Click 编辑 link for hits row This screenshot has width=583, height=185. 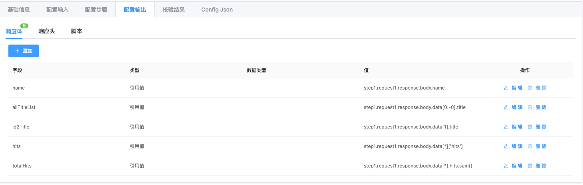(517, 146)
